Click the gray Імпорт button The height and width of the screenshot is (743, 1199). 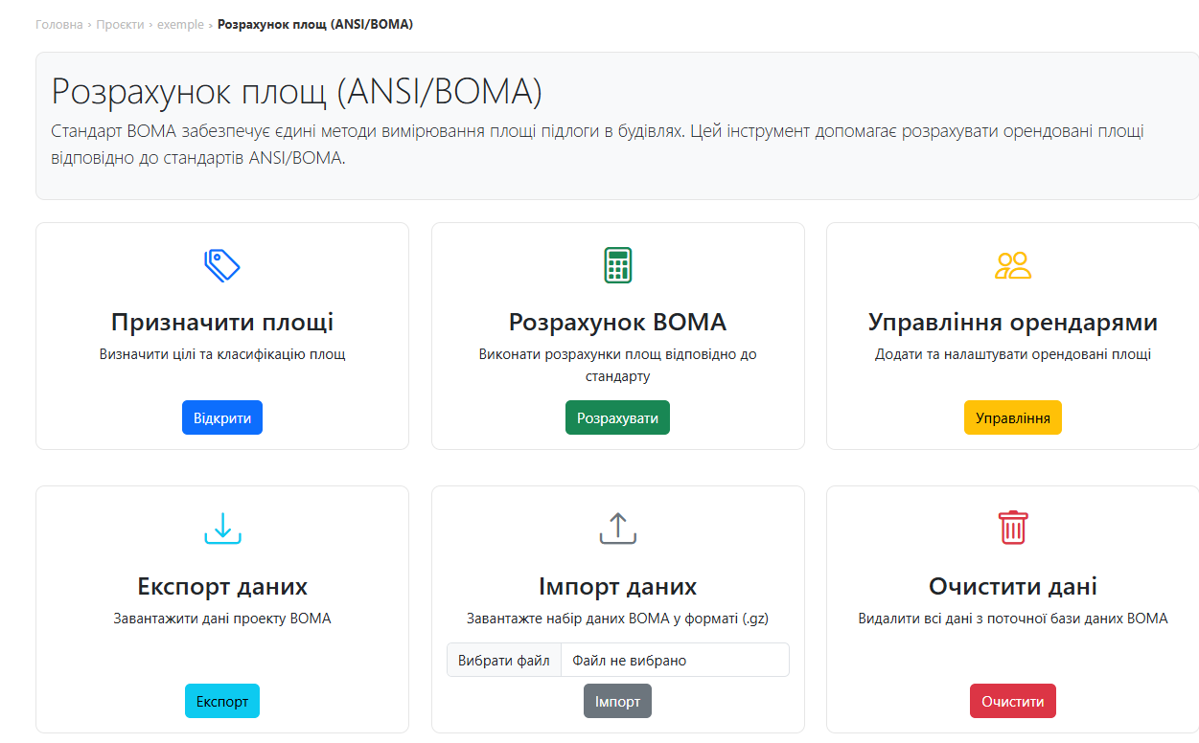point(617,701)
